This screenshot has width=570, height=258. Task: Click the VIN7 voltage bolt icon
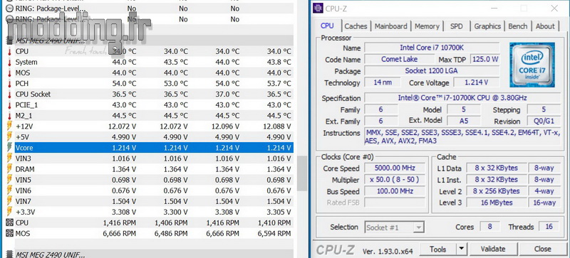(x=9, y=201)
